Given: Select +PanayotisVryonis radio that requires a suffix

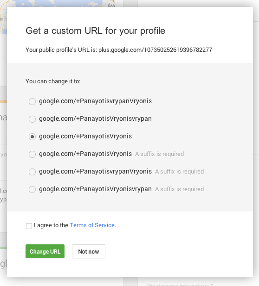Looking at the screenshot, I should click(x=32, y=154).
